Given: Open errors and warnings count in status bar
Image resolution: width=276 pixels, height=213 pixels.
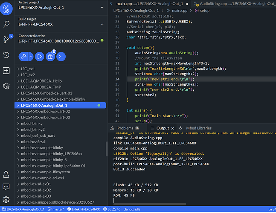Looking at the screenshot, I should point(112,210).
